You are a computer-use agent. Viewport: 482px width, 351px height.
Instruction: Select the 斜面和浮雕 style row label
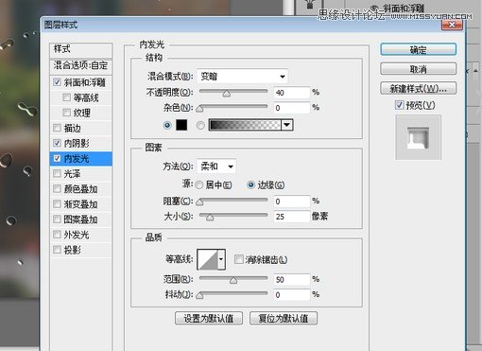[x=84, y=82]
